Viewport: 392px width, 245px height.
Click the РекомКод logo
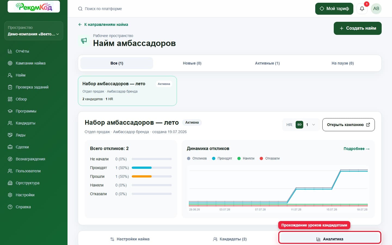(34, 7)
